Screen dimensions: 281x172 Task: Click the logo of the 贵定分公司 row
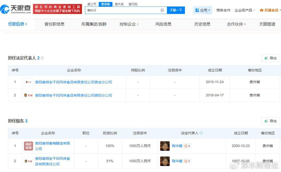[29, 82]
